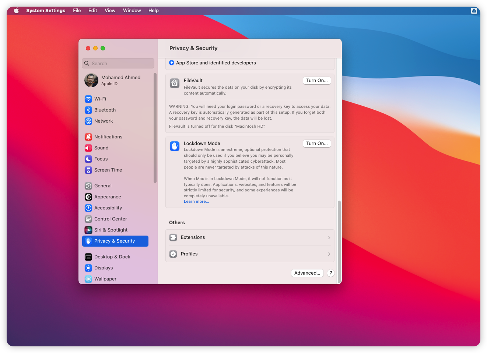Click the Privacy & Security hand icon

click(88, 241)
